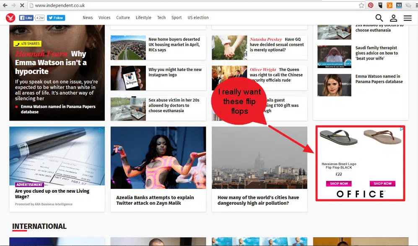Open the site search magnifier icon
The width and height of the screenshot is (418, 246).
pos(379,18)
